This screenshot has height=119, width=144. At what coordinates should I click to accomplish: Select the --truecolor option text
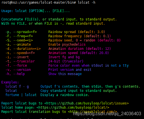(x=24, y=61)
